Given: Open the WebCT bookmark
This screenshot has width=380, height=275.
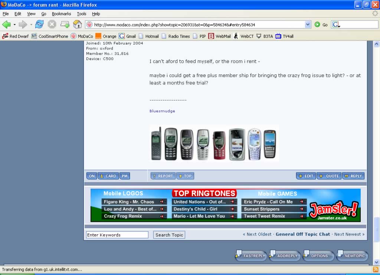Looking at the screenshot, I should tap(243, 36).
